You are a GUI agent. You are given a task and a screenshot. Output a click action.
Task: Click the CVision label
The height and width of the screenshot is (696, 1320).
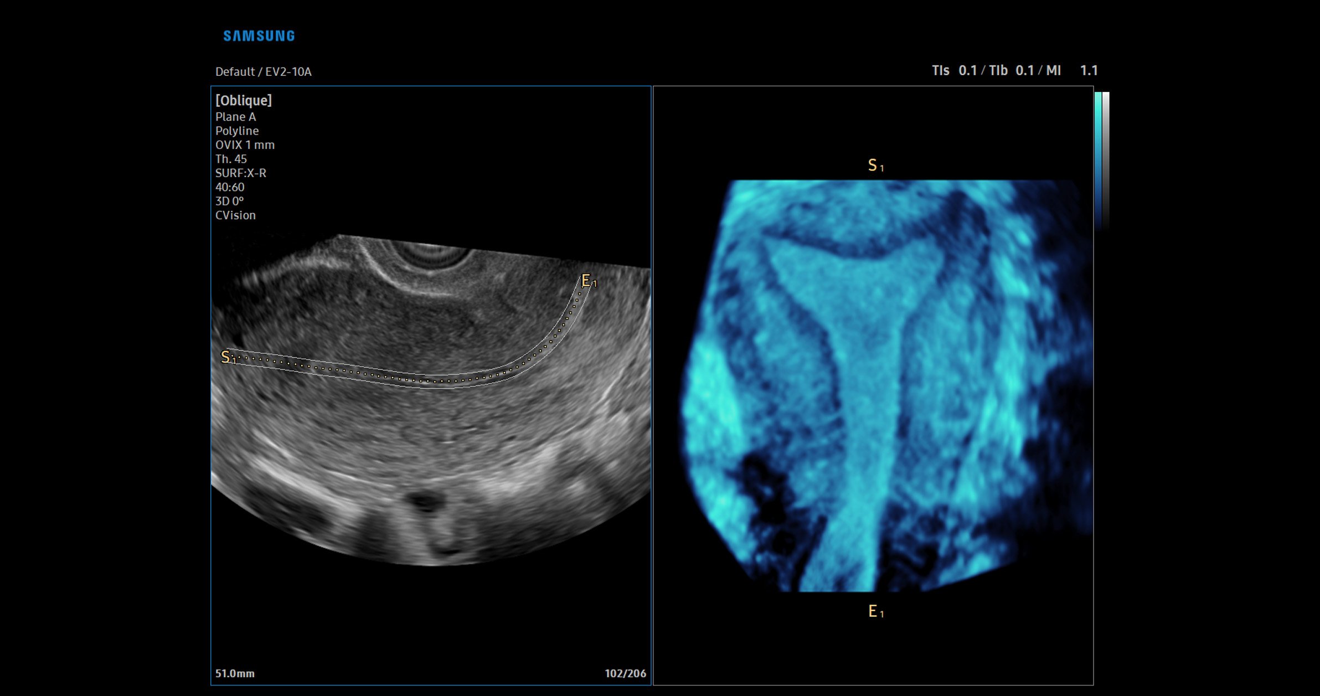(x=235, y=215)
